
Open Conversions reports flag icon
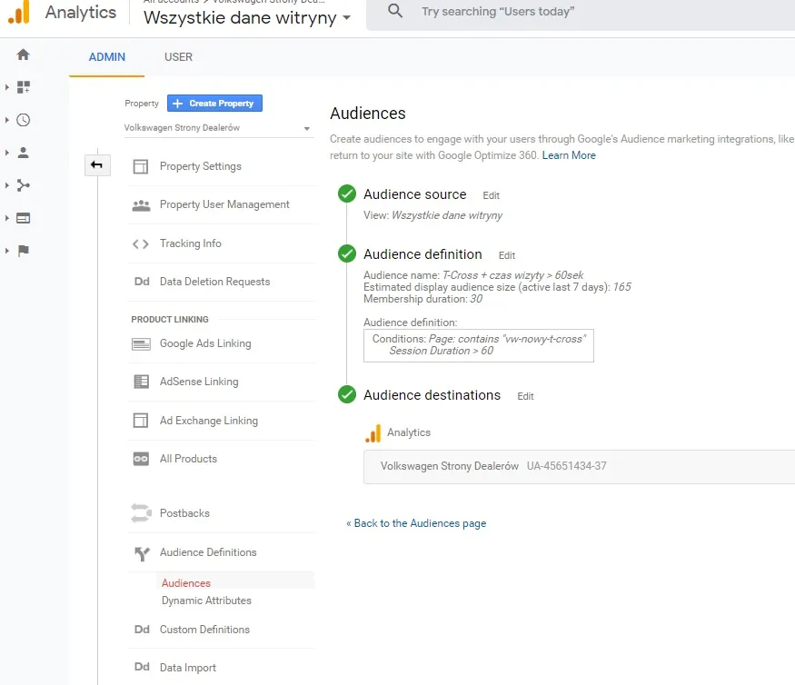[24, 251]
